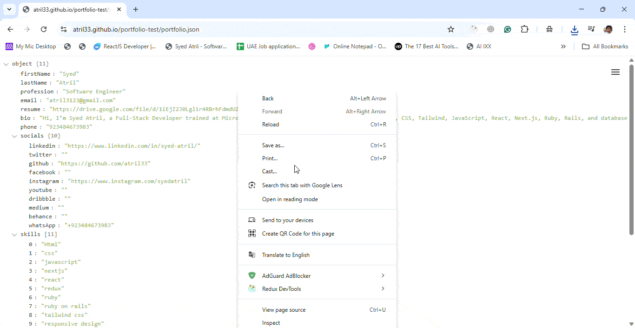Click the bookmark star icon in address bar
The height and width of the screenshot is (328, 635).
[450, 29]
